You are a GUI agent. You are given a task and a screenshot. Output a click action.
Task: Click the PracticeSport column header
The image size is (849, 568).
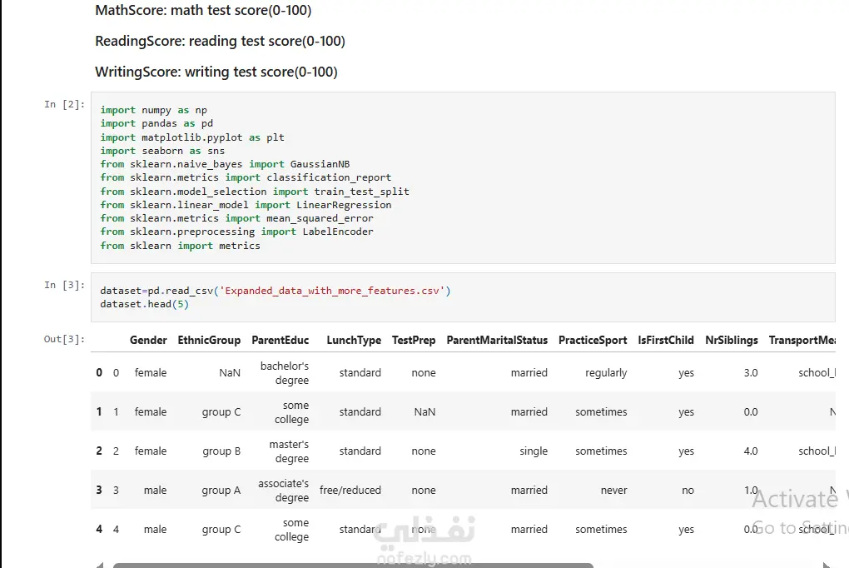[593, 340]
